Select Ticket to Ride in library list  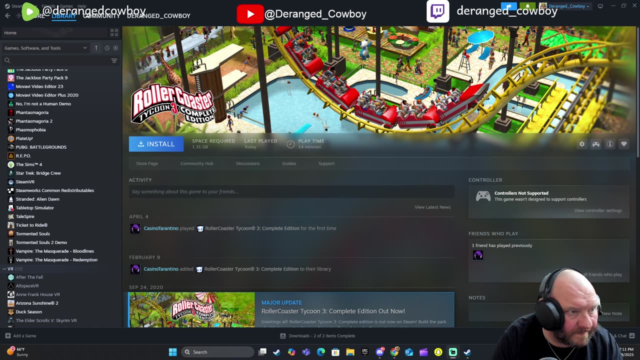tap(31, 225)
